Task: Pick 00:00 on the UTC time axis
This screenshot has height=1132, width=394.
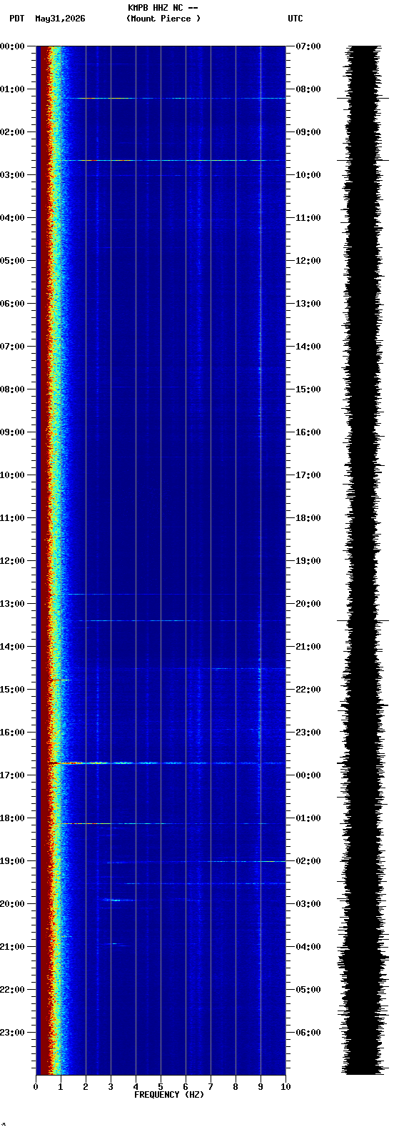Action: pyautogui.click(x=308, y=775)
